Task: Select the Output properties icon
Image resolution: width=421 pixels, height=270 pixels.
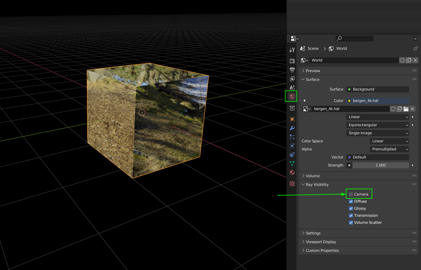Action: [x=292, y=70]
